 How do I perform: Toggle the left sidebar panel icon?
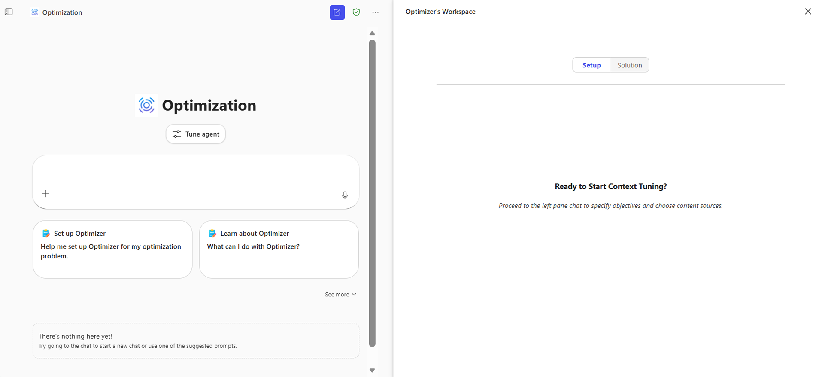coord(9,12)
